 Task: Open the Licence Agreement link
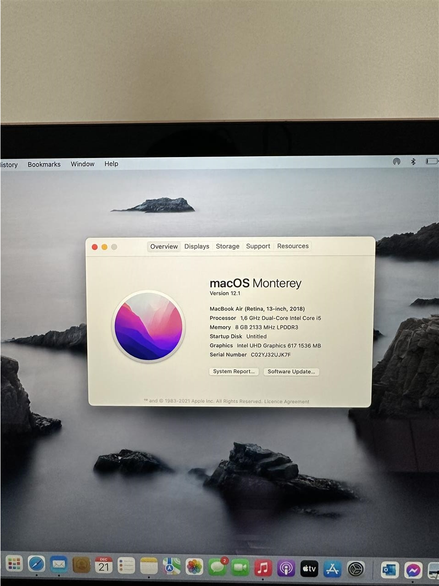pos(287,402)
